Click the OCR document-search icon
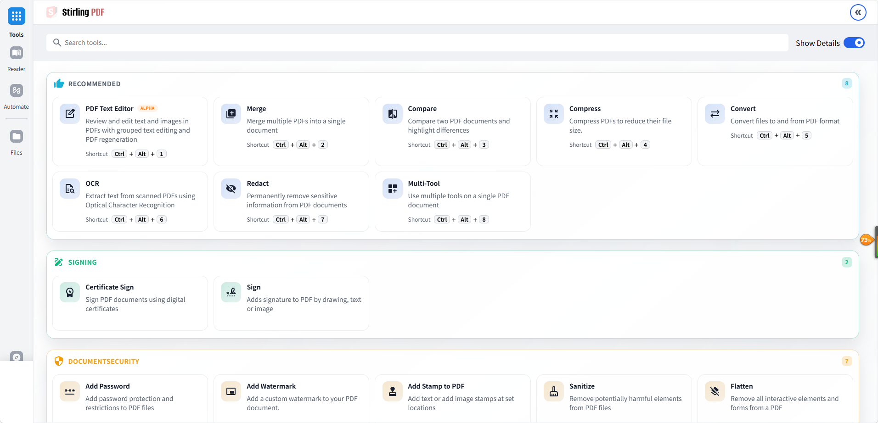878x423 pixels. click(x=70, y=188)
